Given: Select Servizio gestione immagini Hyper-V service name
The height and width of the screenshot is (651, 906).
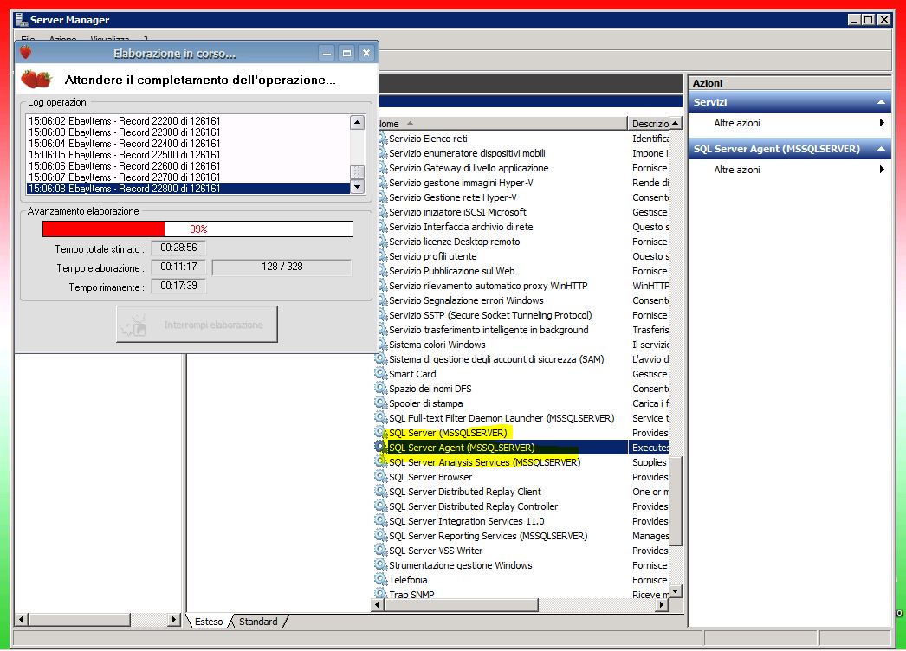Looking at the screenshot, I should [461, 183].
